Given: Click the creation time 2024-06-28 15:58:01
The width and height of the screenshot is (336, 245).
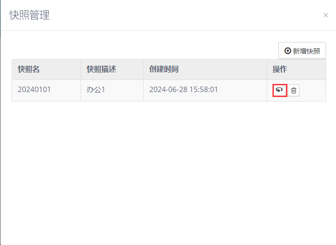Looking at the screenshot, I should [x=183, y=90].
